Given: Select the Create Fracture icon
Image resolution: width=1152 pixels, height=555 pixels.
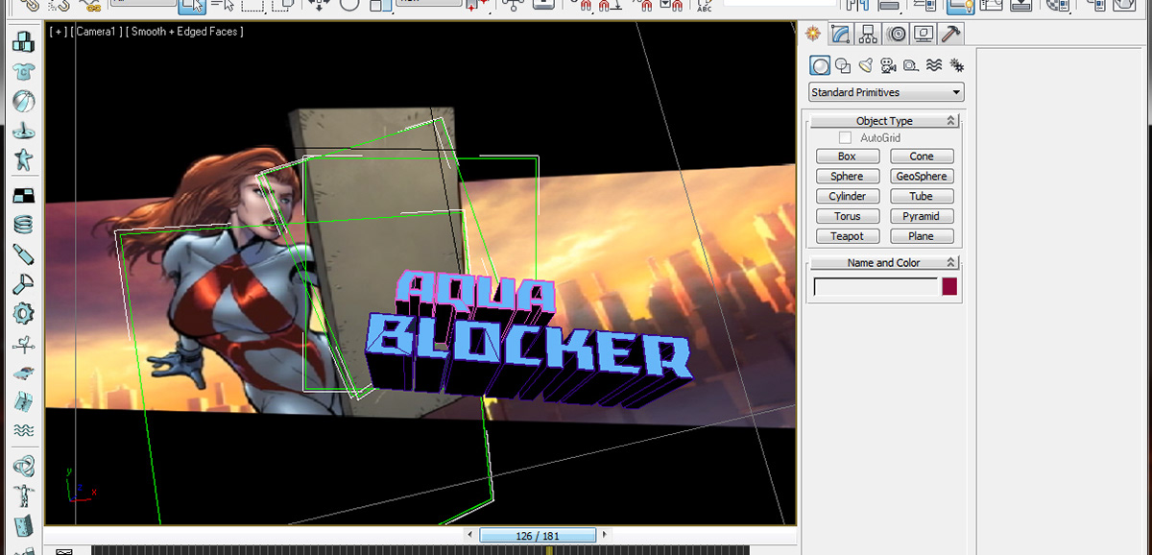Looking at the screenshot, I should click(23, 402).
